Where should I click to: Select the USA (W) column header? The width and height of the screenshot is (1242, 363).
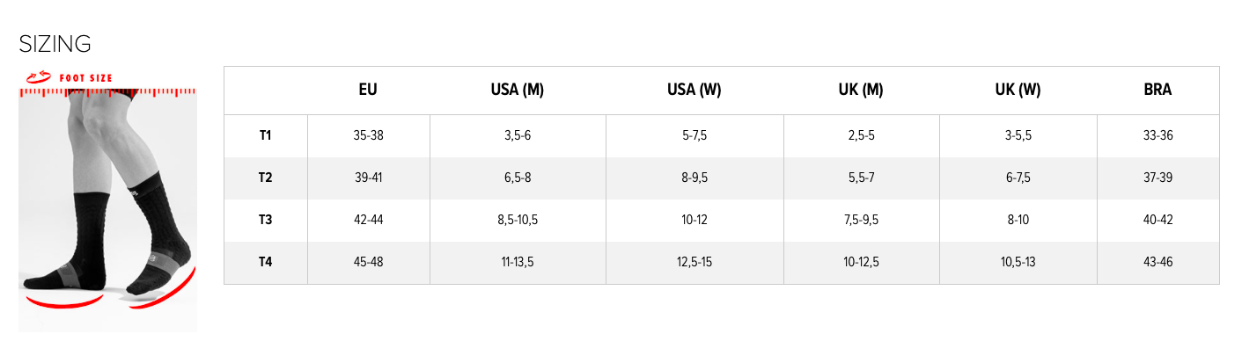coord(694,90)
